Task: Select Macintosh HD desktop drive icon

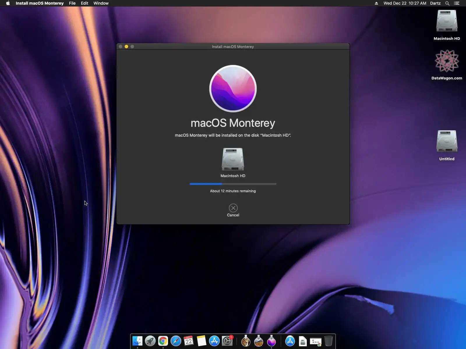Action: 447,21
